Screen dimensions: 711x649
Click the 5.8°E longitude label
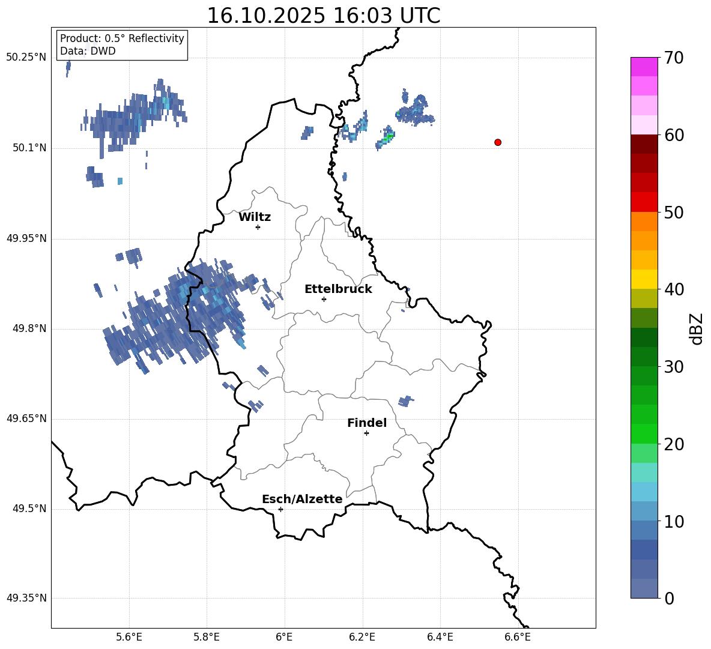point(207,637)
